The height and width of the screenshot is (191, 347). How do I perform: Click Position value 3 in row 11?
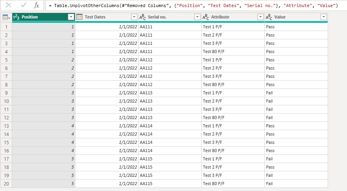click(43, 110)
